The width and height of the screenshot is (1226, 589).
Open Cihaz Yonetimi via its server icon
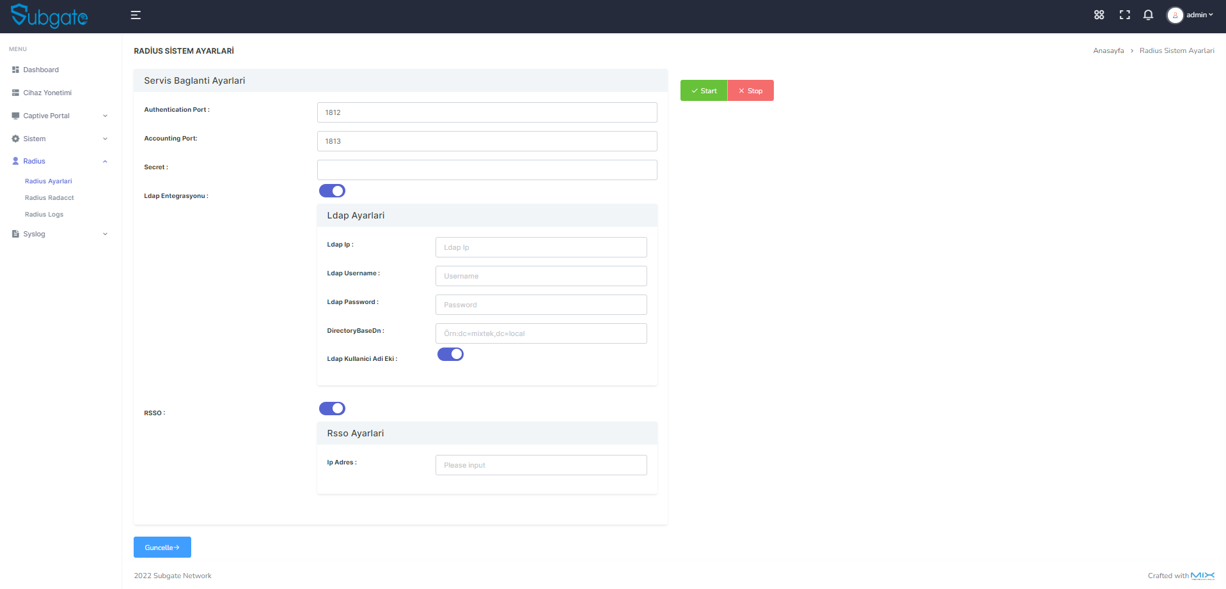(14, 93)
